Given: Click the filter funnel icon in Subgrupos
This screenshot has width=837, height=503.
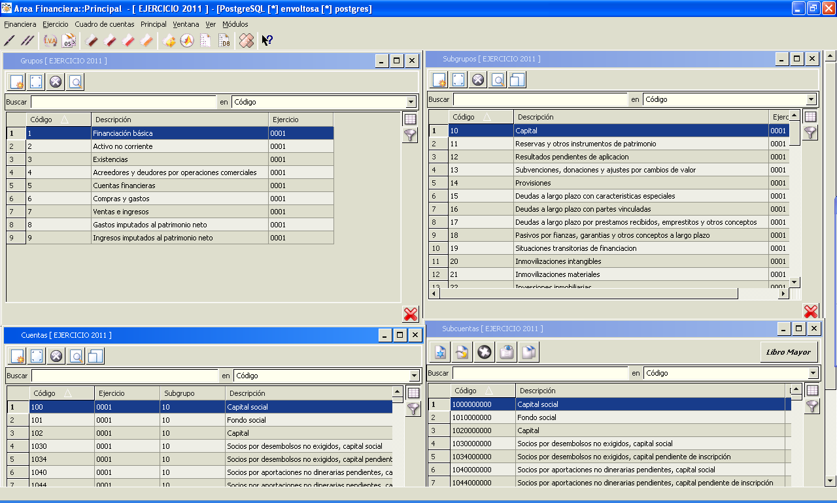Looking at the screenshot, I should point(810,133).
